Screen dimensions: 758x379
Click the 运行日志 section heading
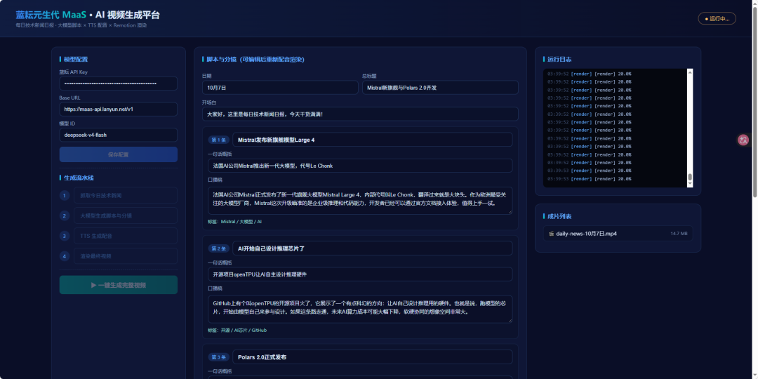[559, 60]
